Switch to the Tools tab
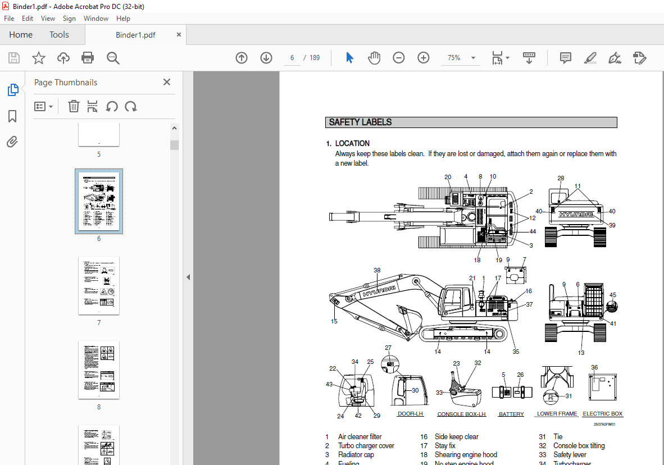The image size is (664, 465). 59,35
